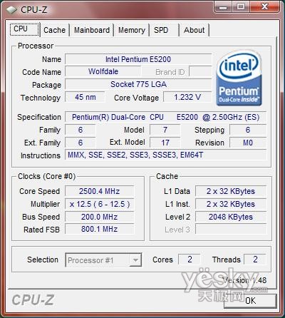Maximize the CPU-Z window
The width and height of the screenshot is (285, 318).
[241, 7]
